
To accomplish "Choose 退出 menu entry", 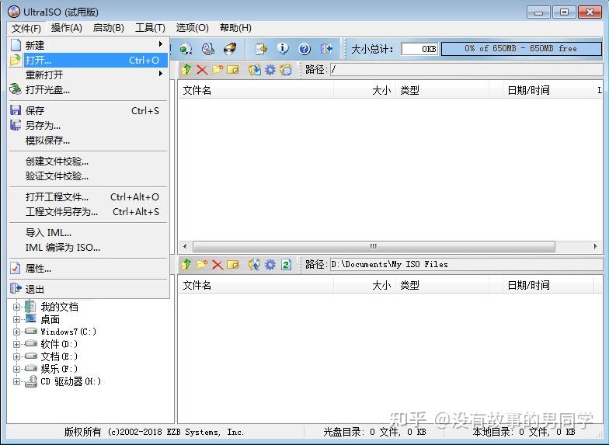I will [x=89, y=289].
